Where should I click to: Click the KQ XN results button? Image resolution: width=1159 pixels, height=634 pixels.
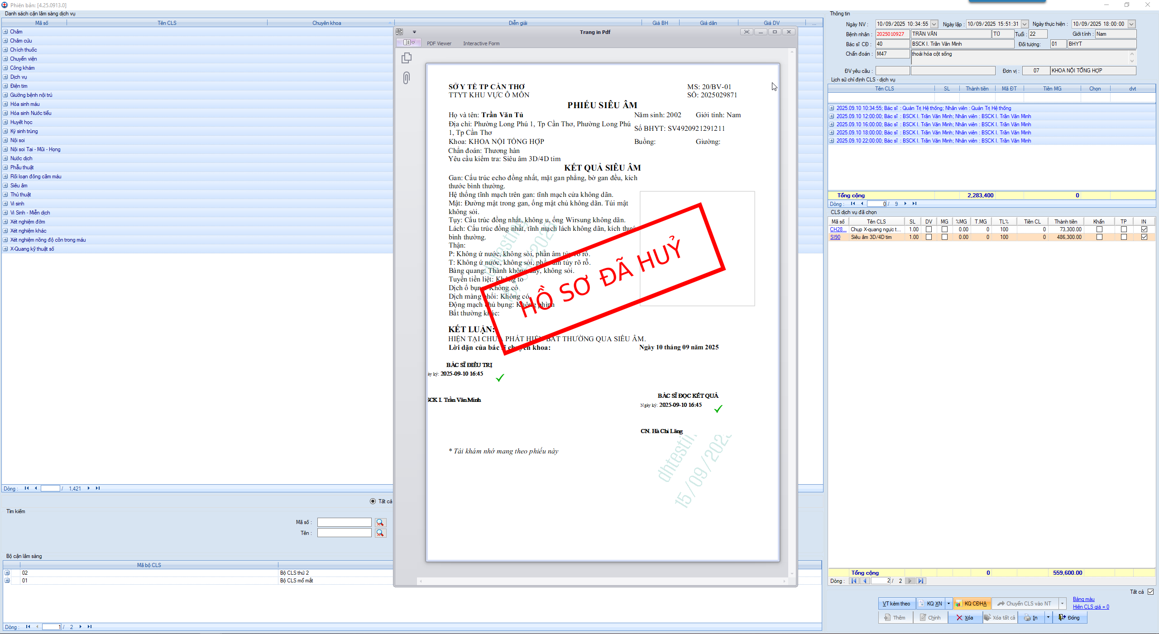point(930,604)
